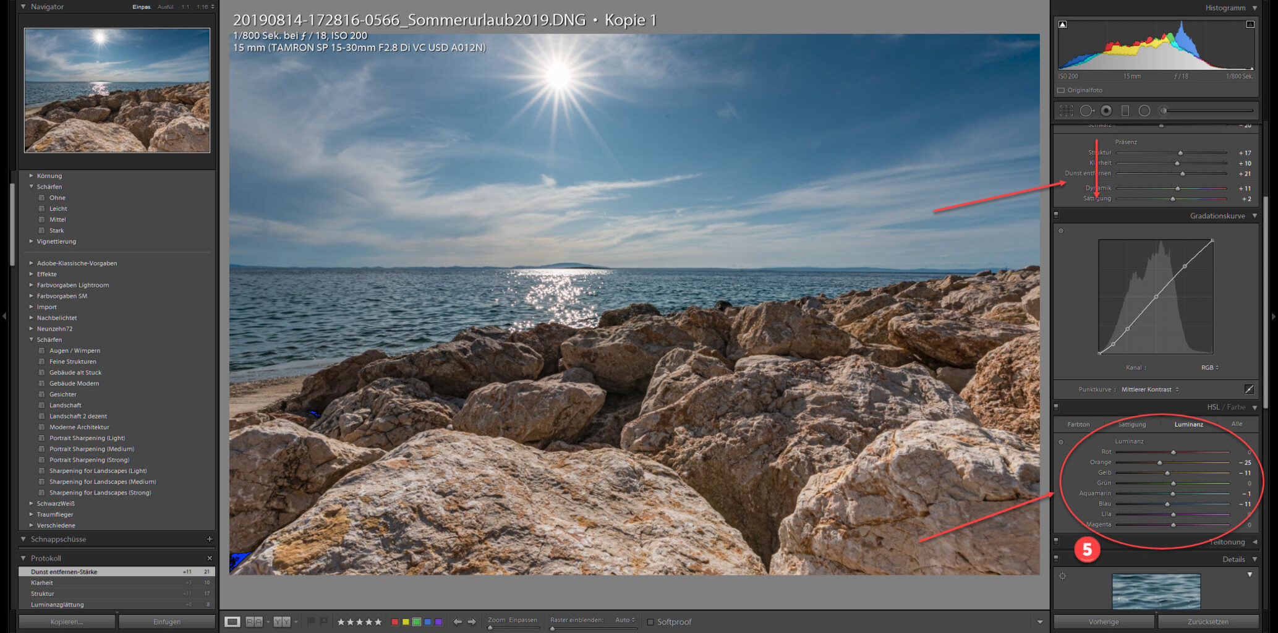Image resolution: width=1278 pixels, height=633 pixels.
Task: Select the red eye correction tool
Action: [1106, 111]
